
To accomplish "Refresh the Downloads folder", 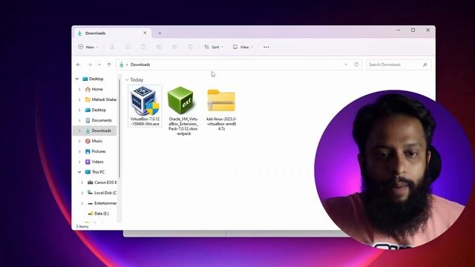I will click(356, 65).
